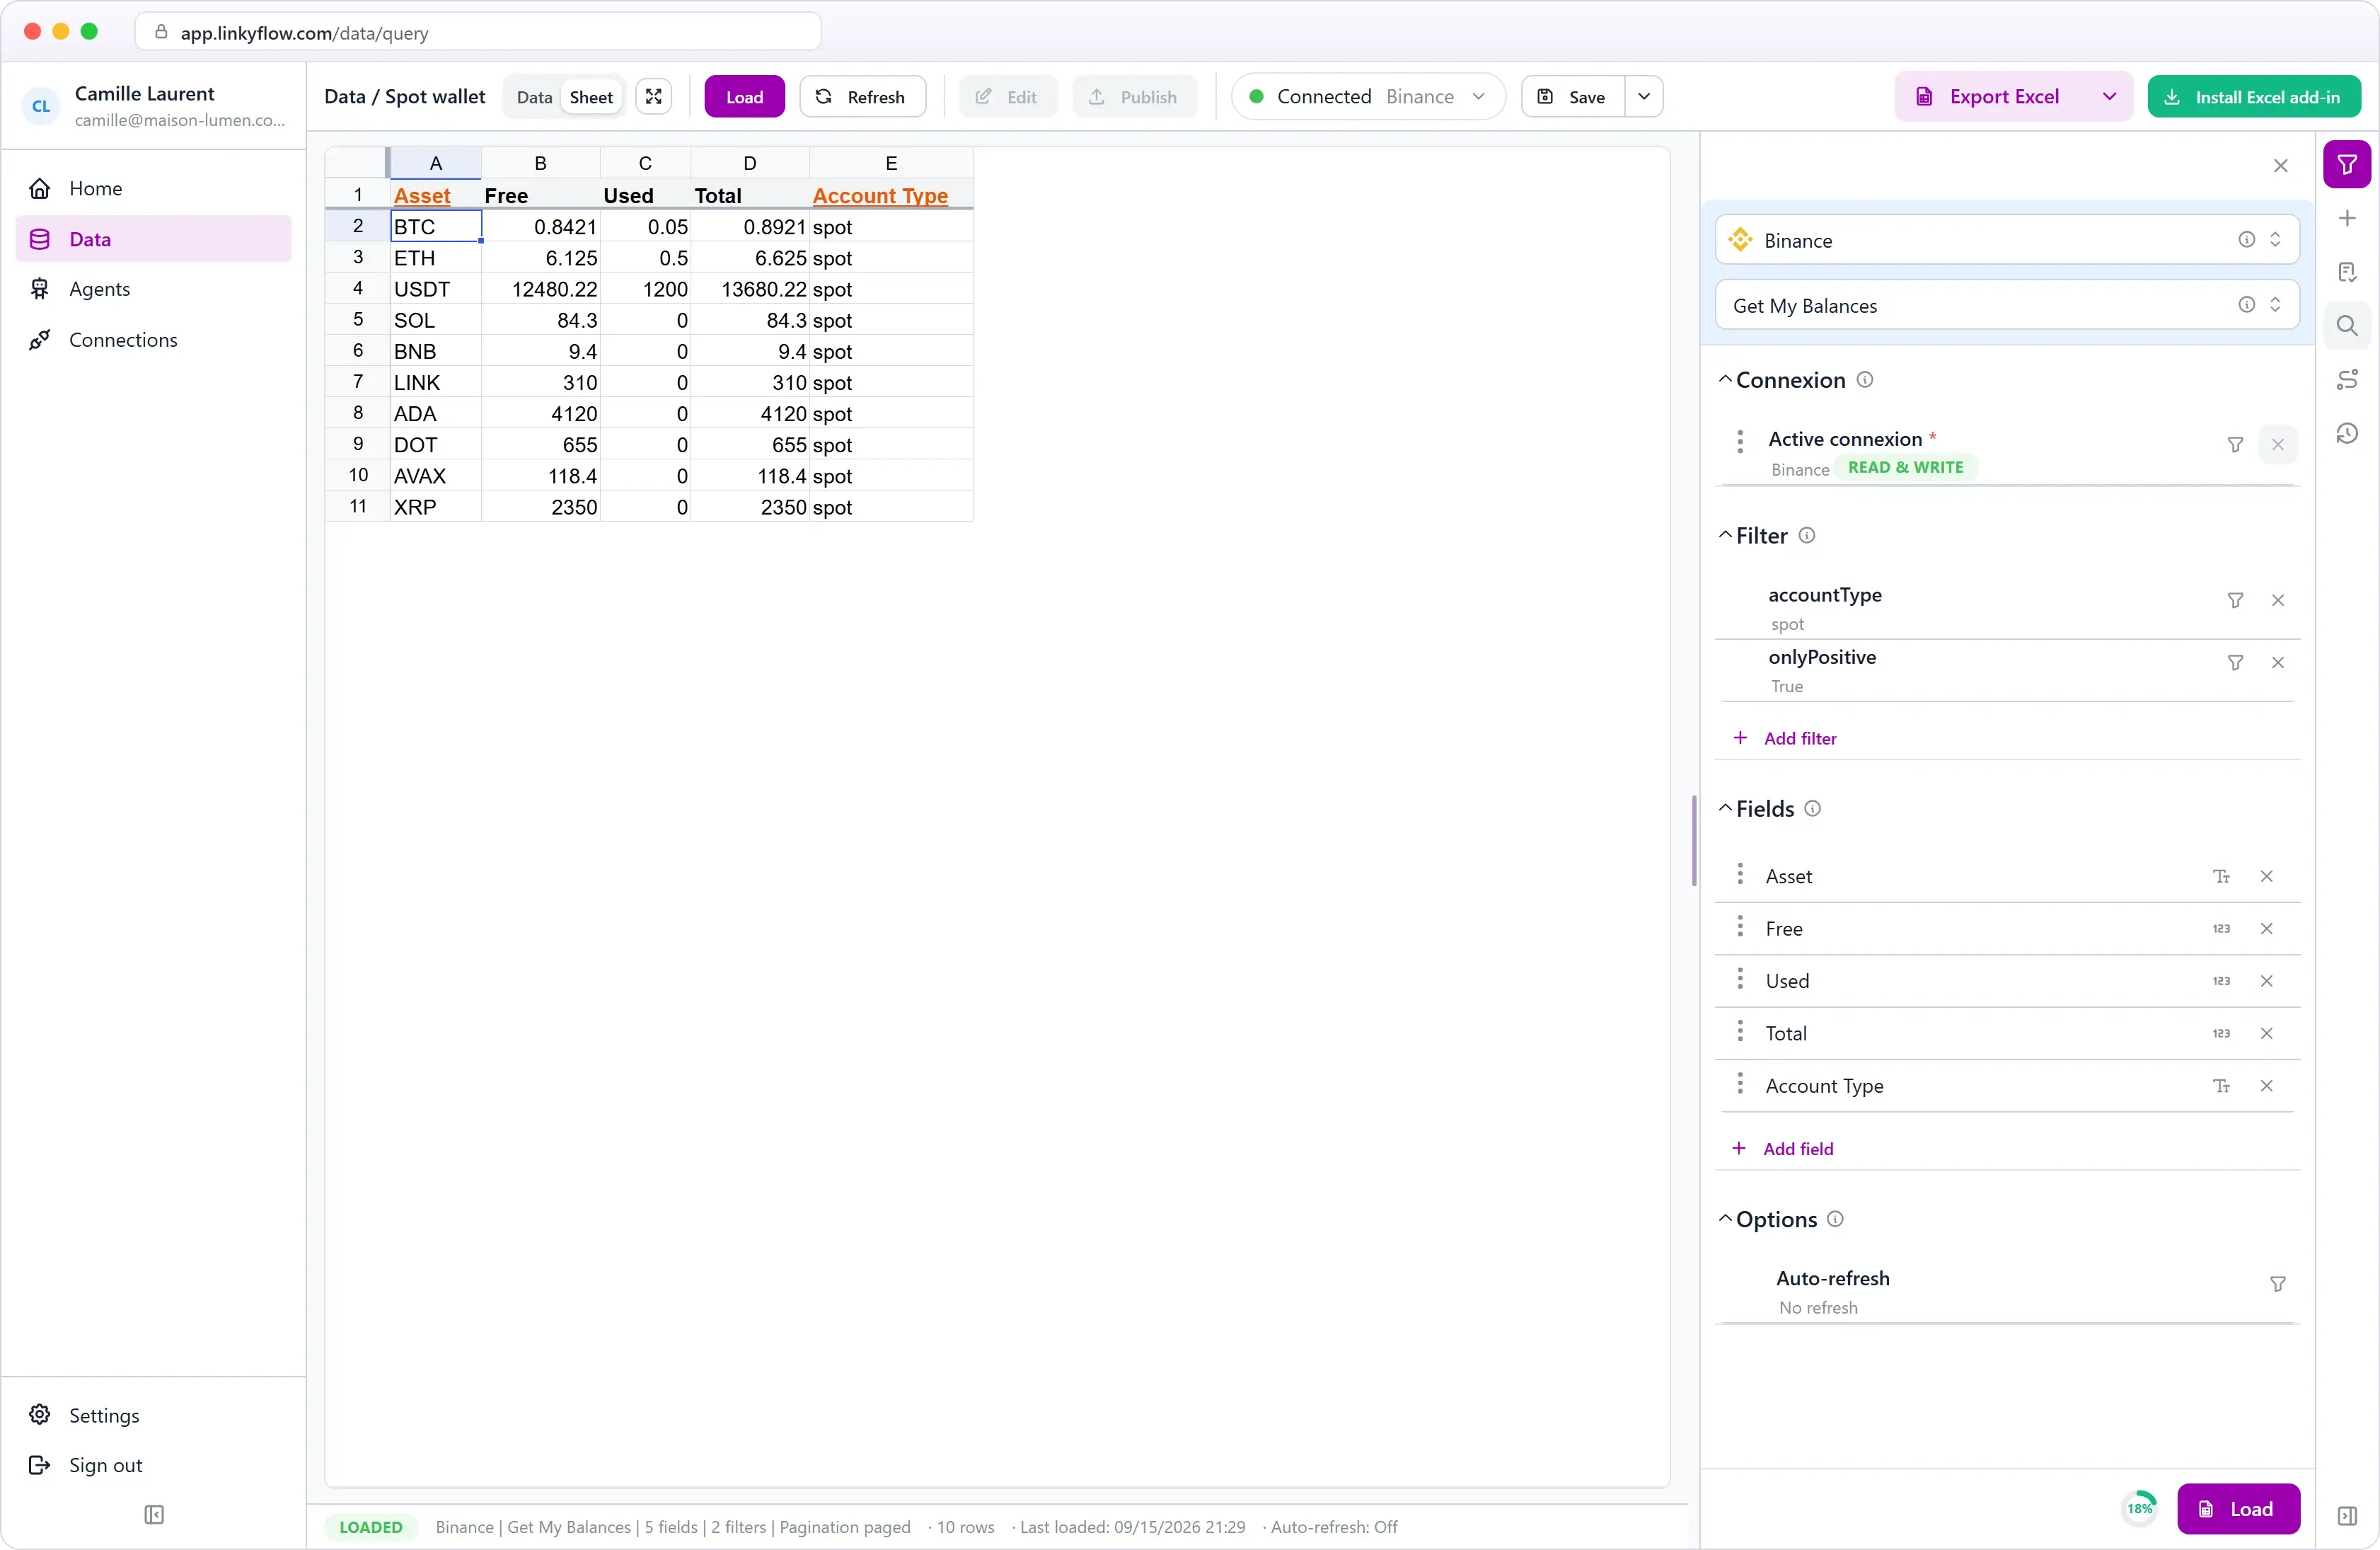Click the top toolbar Load button
The width and height of the screenshot is (2380, 1550).
point(744,97)
